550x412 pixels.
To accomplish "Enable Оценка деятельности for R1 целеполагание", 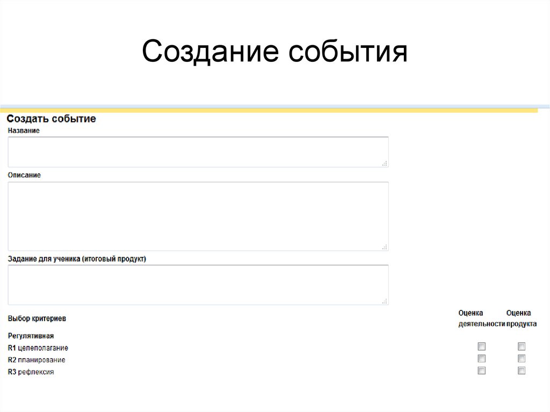I will pyautogui.click(x=481, y=346).
